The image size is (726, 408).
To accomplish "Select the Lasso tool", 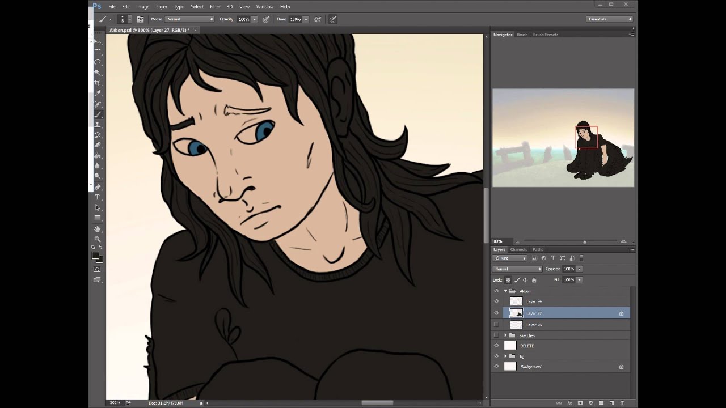I will pos(98,62).
